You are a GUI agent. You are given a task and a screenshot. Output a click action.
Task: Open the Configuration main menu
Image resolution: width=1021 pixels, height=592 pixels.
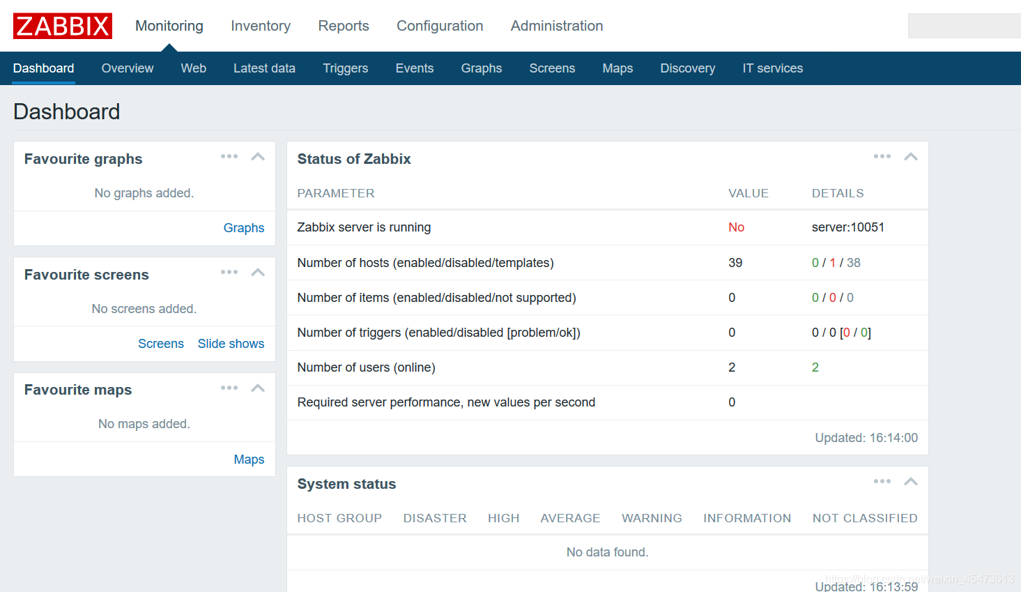(x=440, y=26)
